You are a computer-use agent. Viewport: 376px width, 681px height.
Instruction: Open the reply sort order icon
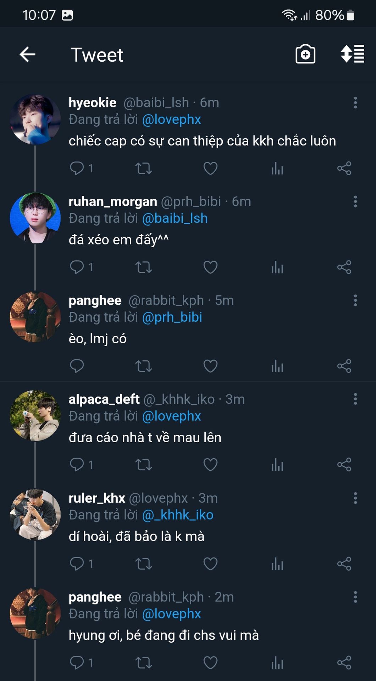352,54
